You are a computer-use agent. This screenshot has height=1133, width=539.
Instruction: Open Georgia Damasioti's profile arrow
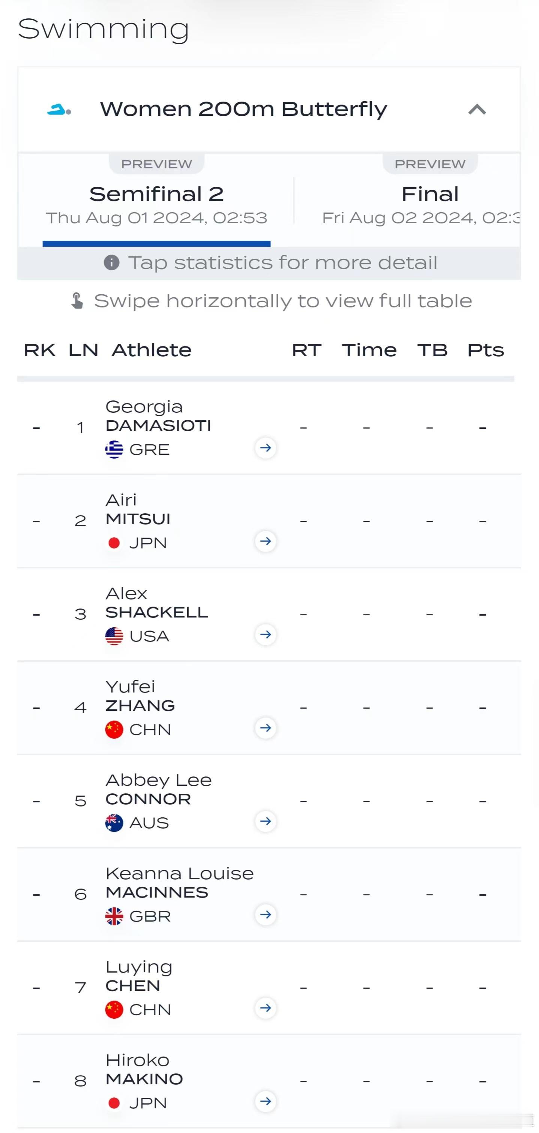tap(265, 448)
